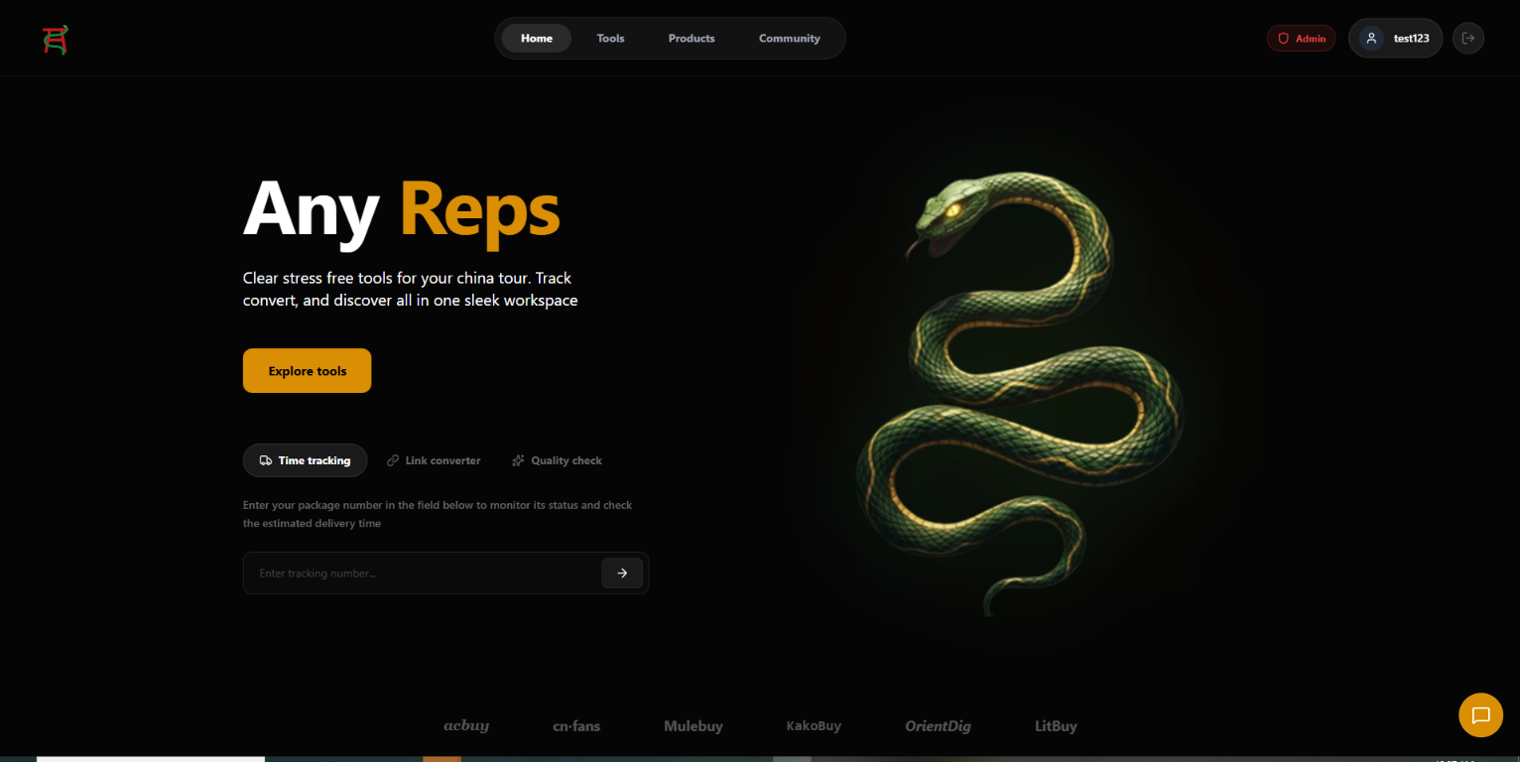This screenshot has height=762, width=1520.
Task: Click the acbuy partner logo
Action: 466,726
